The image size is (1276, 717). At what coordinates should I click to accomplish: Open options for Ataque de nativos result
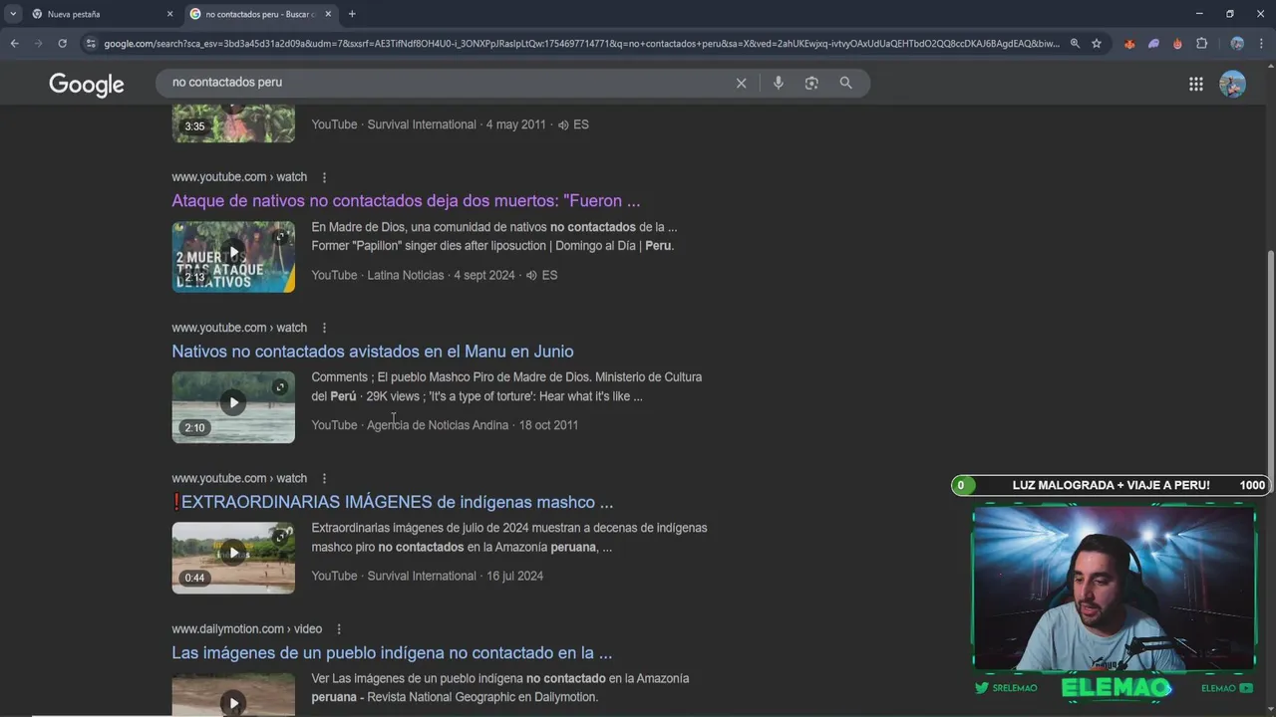324,177
